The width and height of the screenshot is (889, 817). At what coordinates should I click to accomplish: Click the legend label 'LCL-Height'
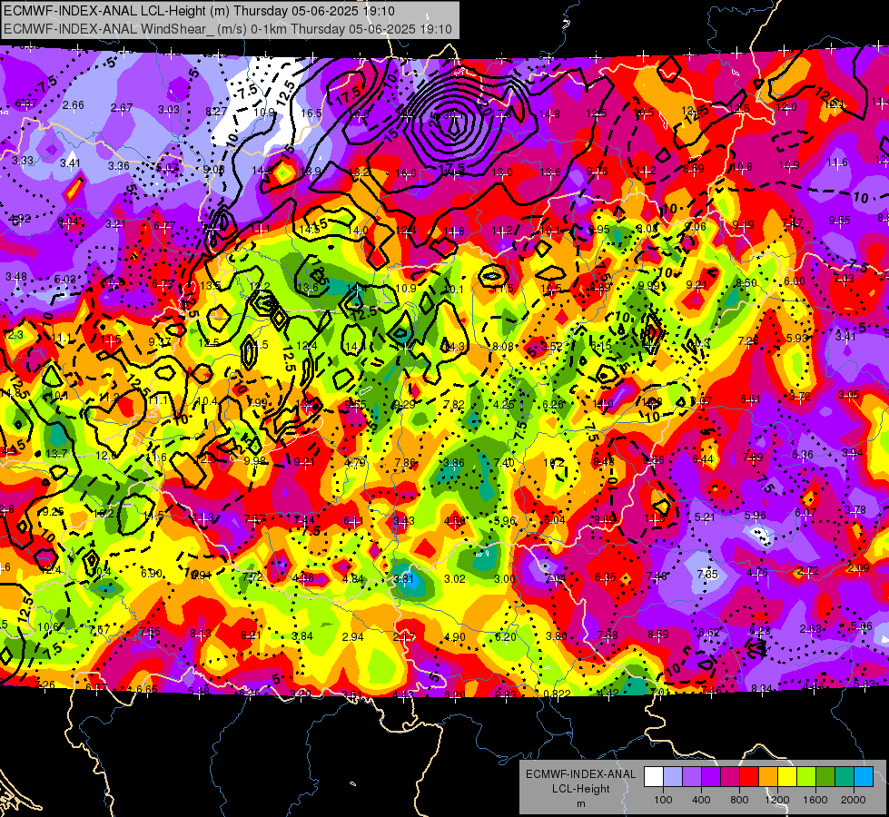pos(580,789)
